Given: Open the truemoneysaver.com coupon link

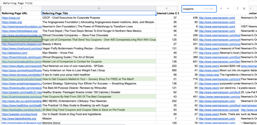Looking at the screenshot, I should pos(22,97).
